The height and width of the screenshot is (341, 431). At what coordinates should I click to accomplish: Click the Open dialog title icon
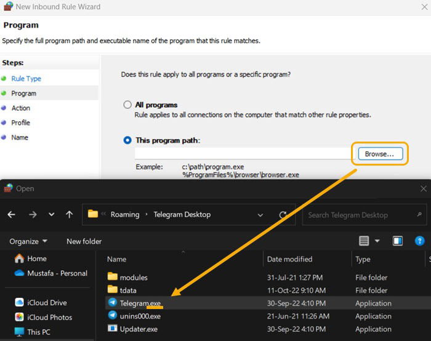pos(8,188)
